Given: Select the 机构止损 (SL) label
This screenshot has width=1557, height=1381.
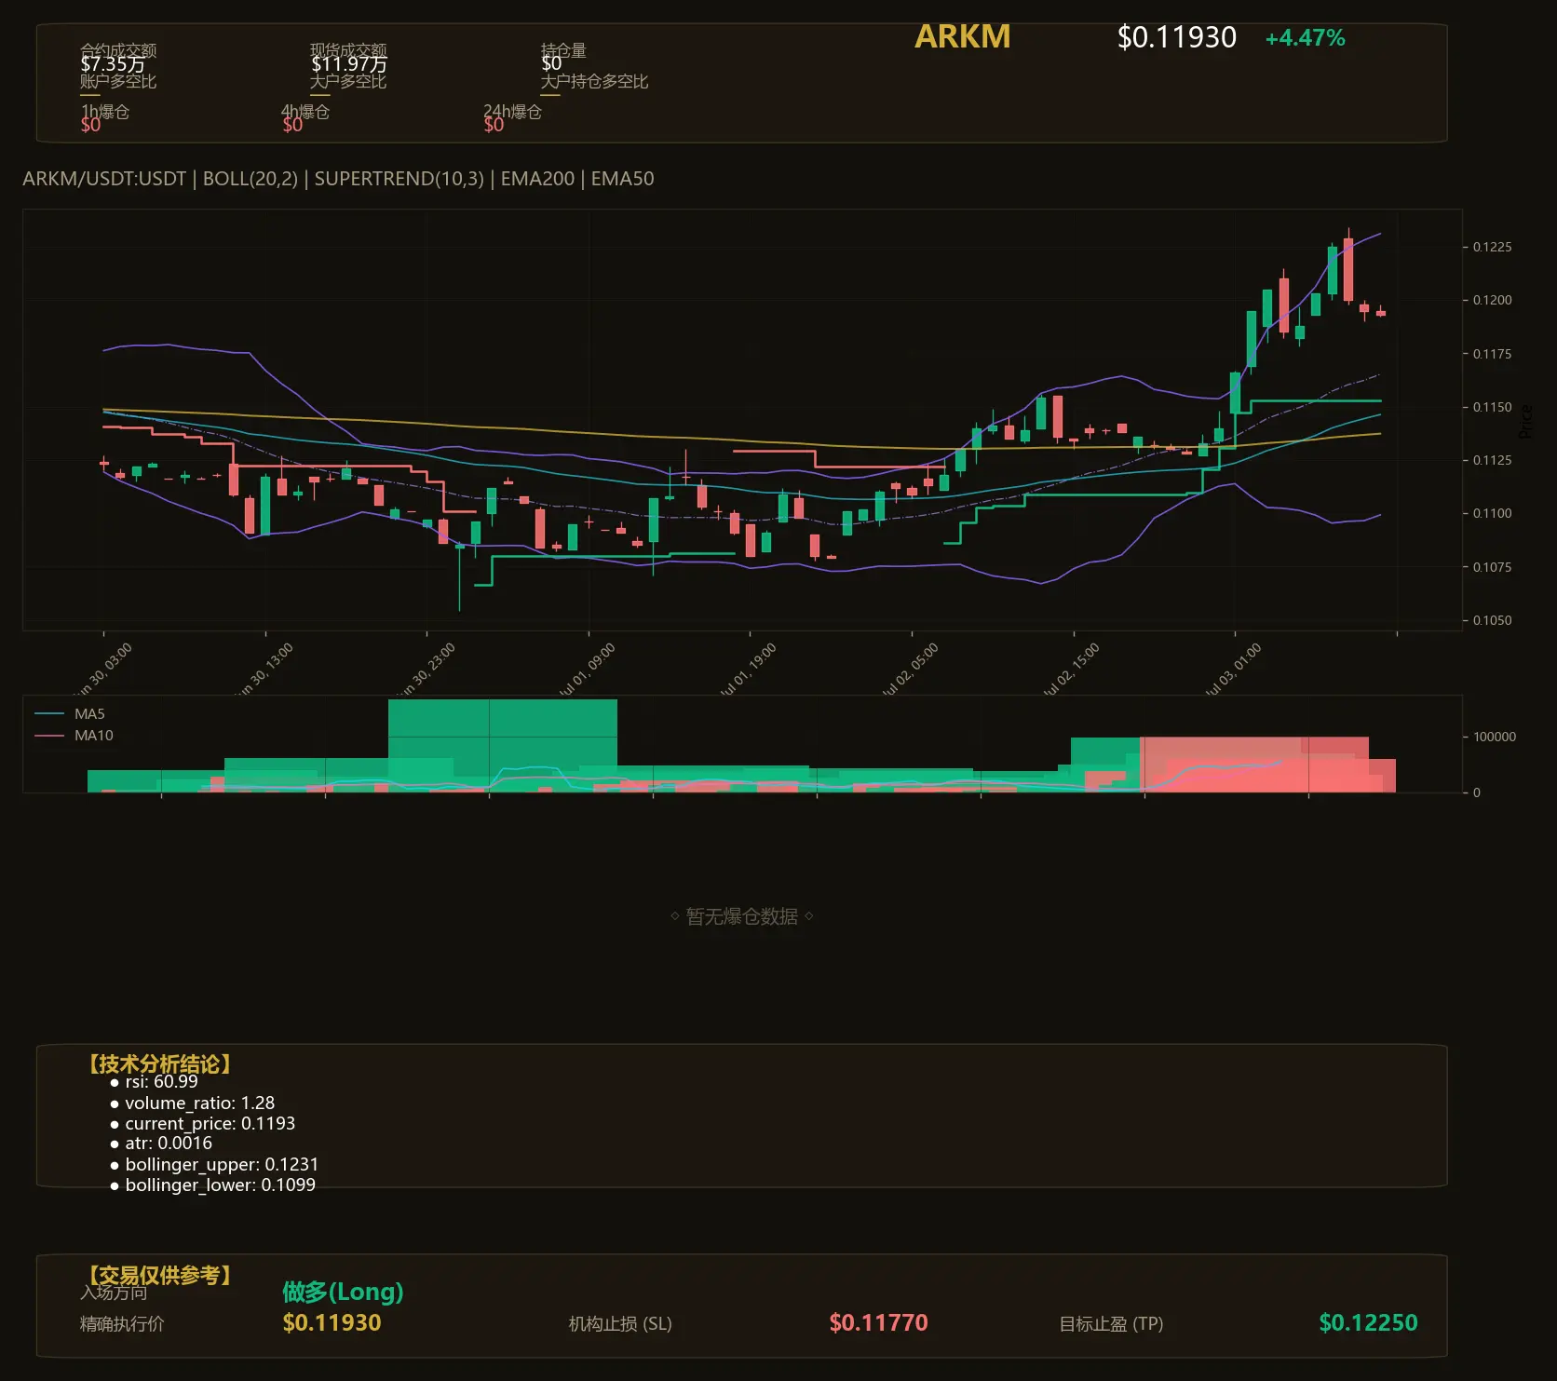Looking at the screenshot, I should coord(620,1324).
